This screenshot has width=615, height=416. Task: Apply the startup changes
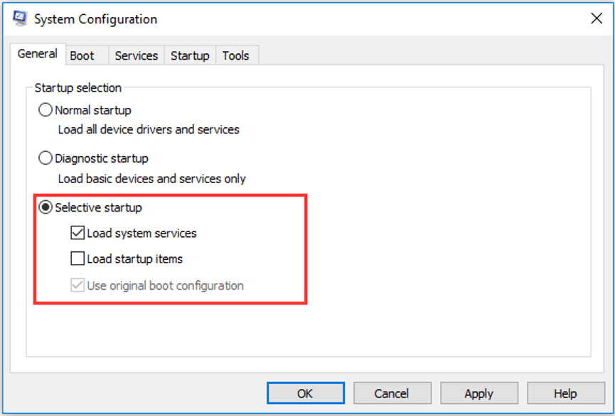click(x=479, y=393)
